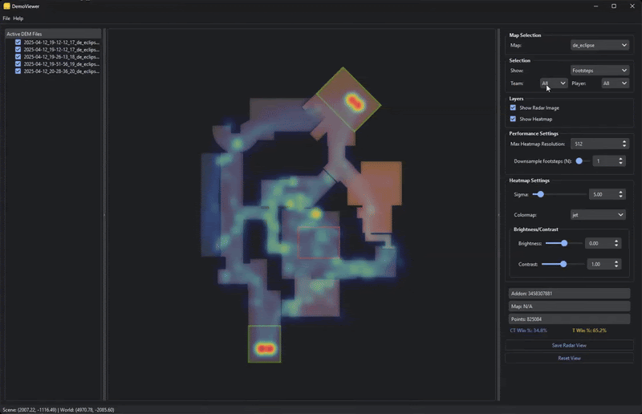Viewport: 642px width, 414px height.
Task: Increase Sigma value with up arrow
Action: click(x=620, y=192)
